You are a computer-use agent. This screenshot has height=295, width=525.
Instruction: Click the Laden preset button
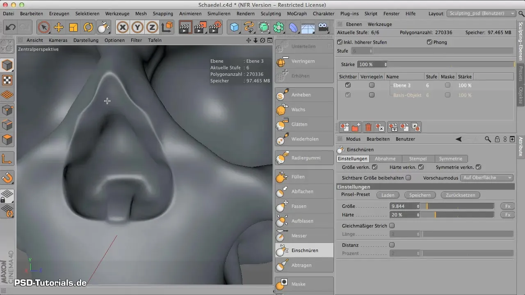coord(388,195)
